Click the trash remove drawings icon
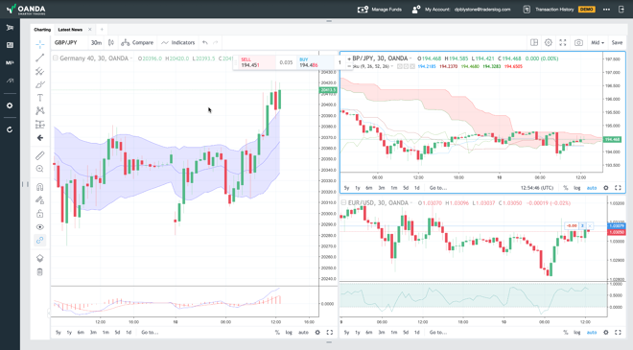Screen dimensions: 633x350 coord(39,272)
